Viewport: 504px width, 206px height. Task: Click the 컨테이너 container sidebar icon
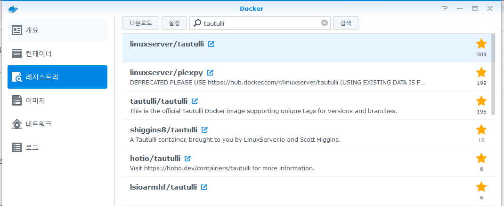16,53
